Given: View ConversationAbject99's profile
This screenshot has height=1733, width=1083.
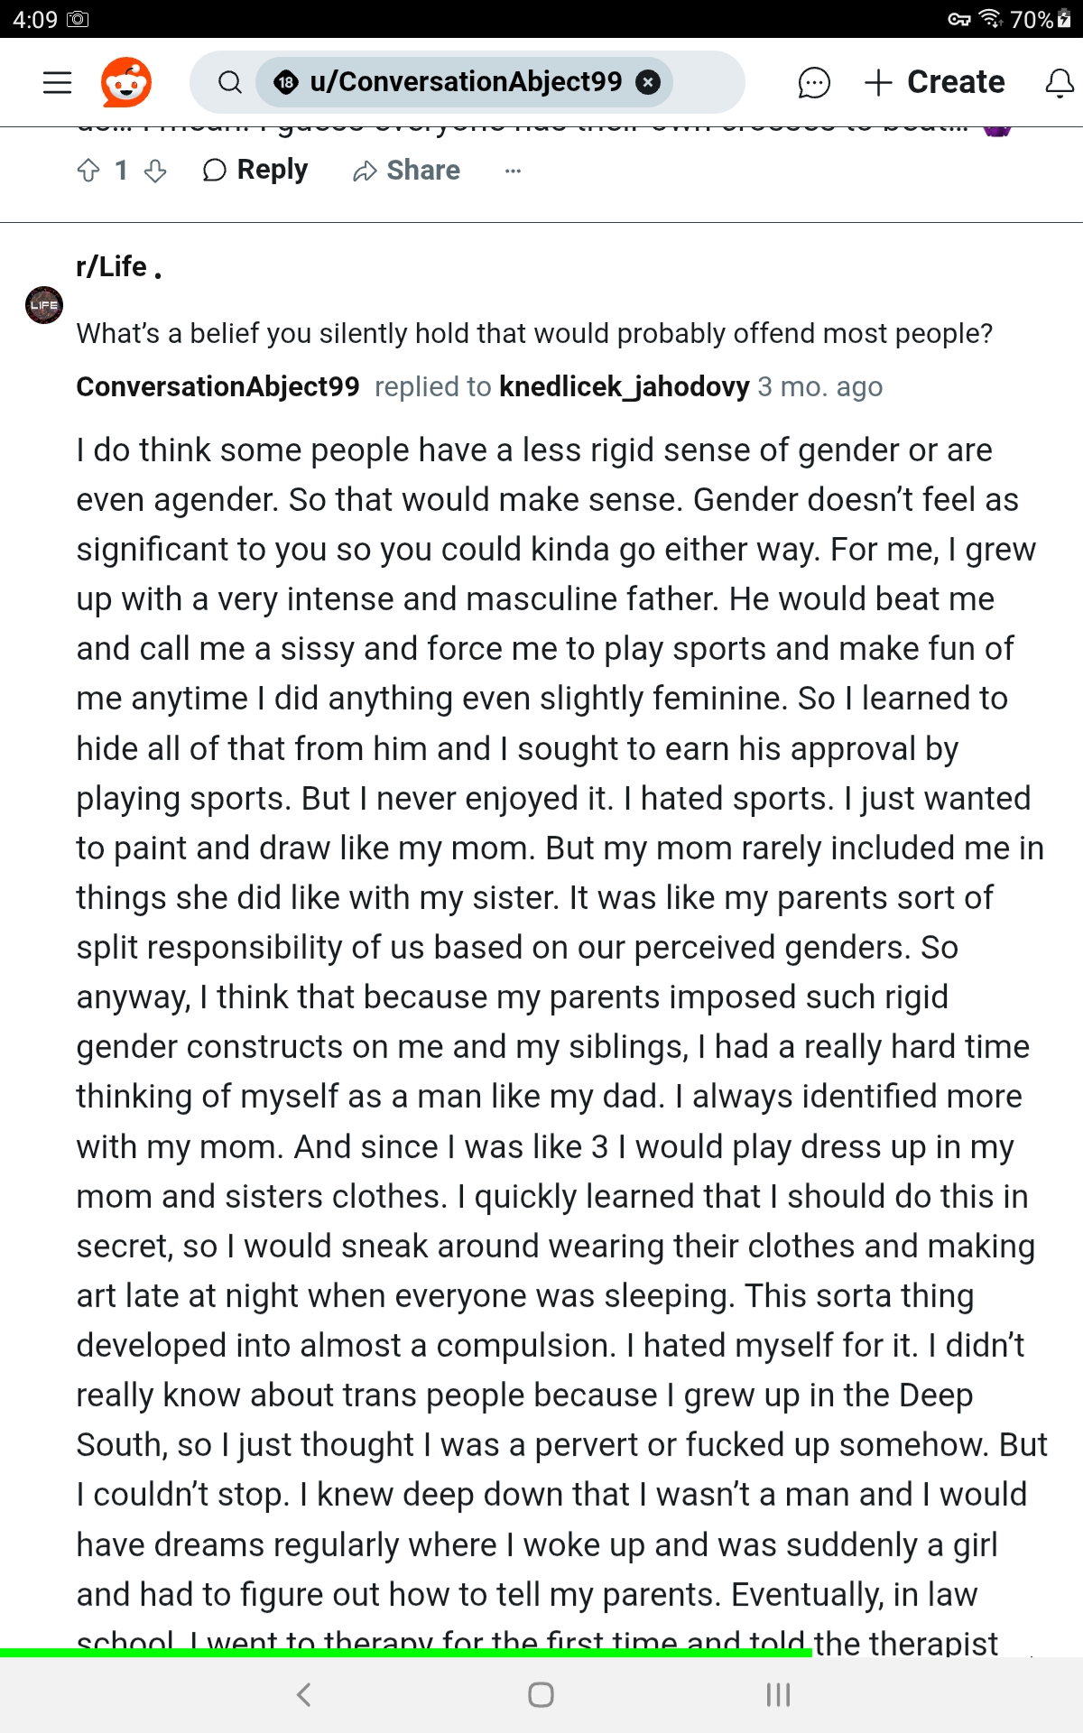Looking at the screenshot, I should [x=218, y=386].
